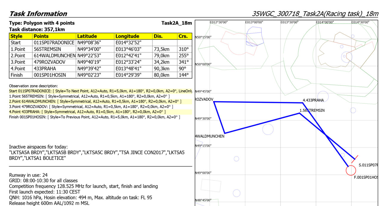Select the 1.565TREMSIN turnpoint label on map
Viewport: 386px width, 206px height.
click(x=312, y=110)
